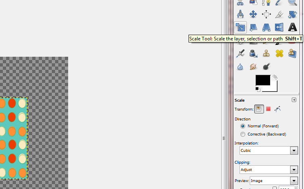
Task: Select the Color Picker eyedropper tool
Action: 279,2
